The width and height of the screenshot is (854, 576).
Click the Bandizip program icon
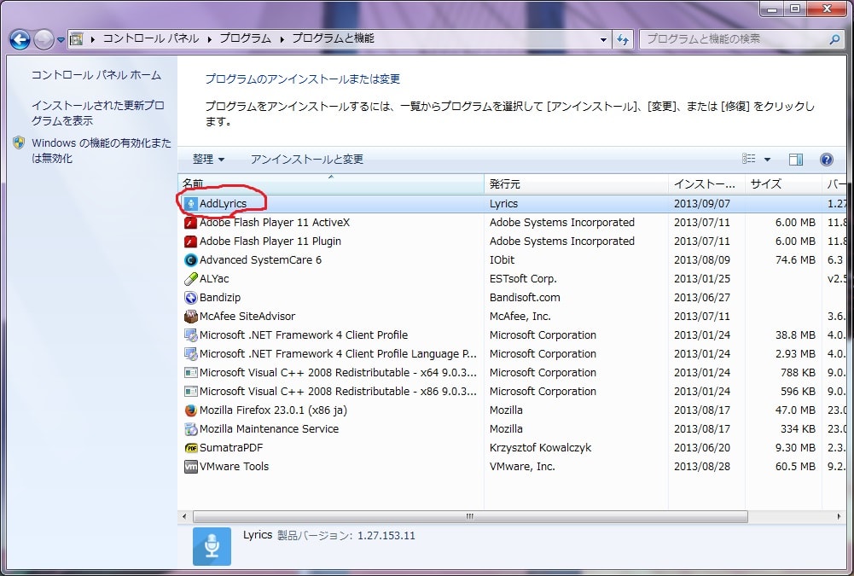point(190,298)
